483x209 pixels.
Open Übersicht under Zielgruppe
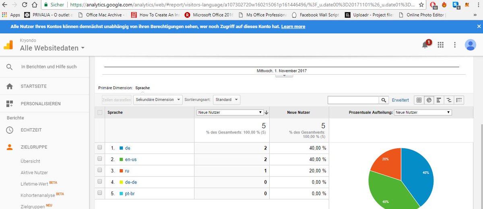pyautogui.click(x=30, y=161)
